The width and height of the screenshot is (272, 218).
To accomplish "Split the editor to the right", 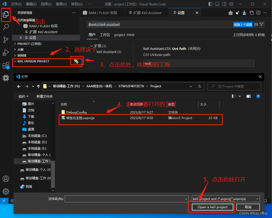I will [x=258, y=13].
